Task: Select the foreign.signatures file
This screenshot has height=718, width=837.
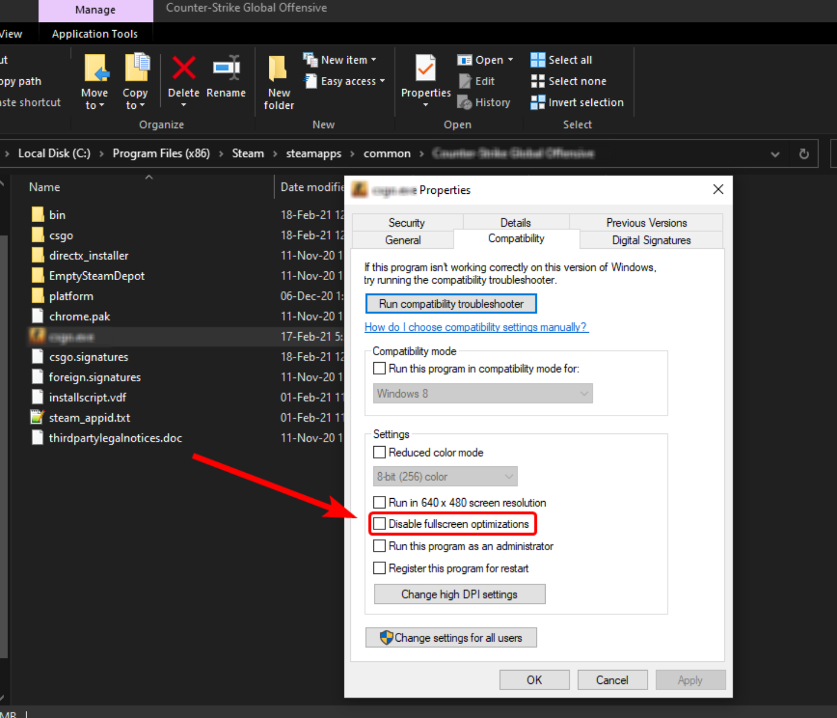Action: 86,377
